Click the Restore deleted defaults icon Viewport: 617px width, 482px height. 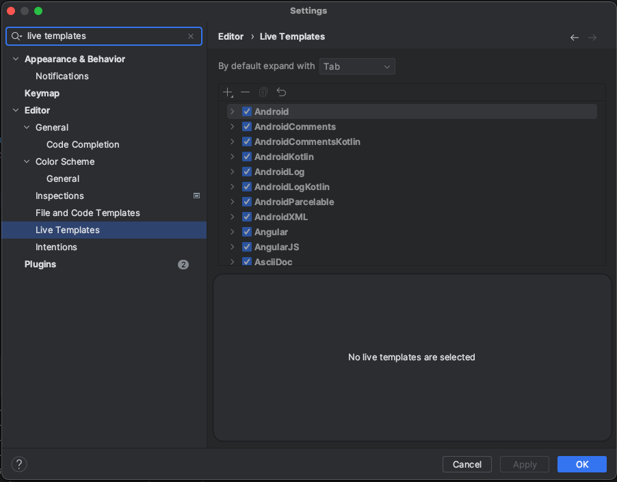pyautogui.click(x=281, y=92)
